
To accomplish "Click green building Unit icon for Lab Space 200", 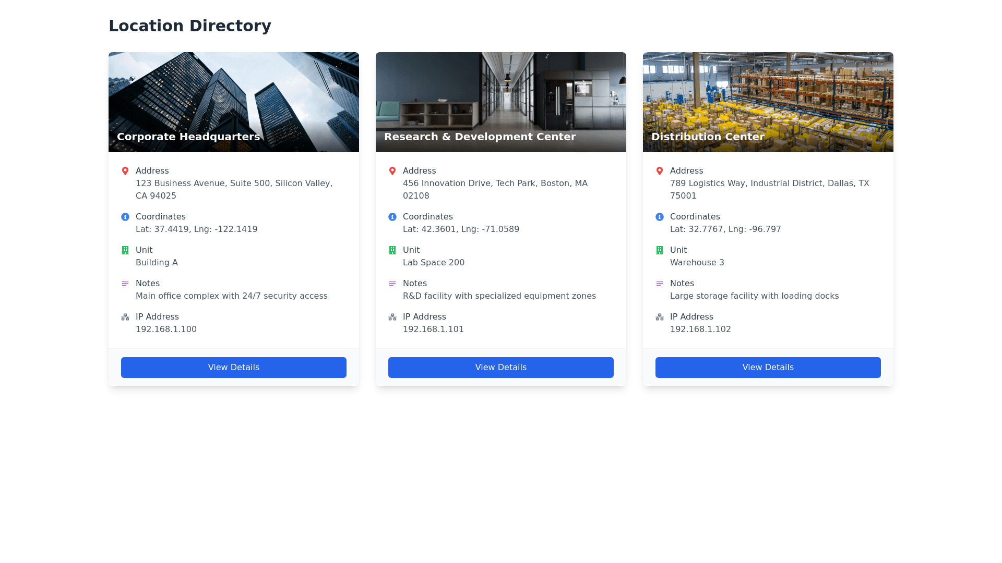I will click(x=392, y=250).
